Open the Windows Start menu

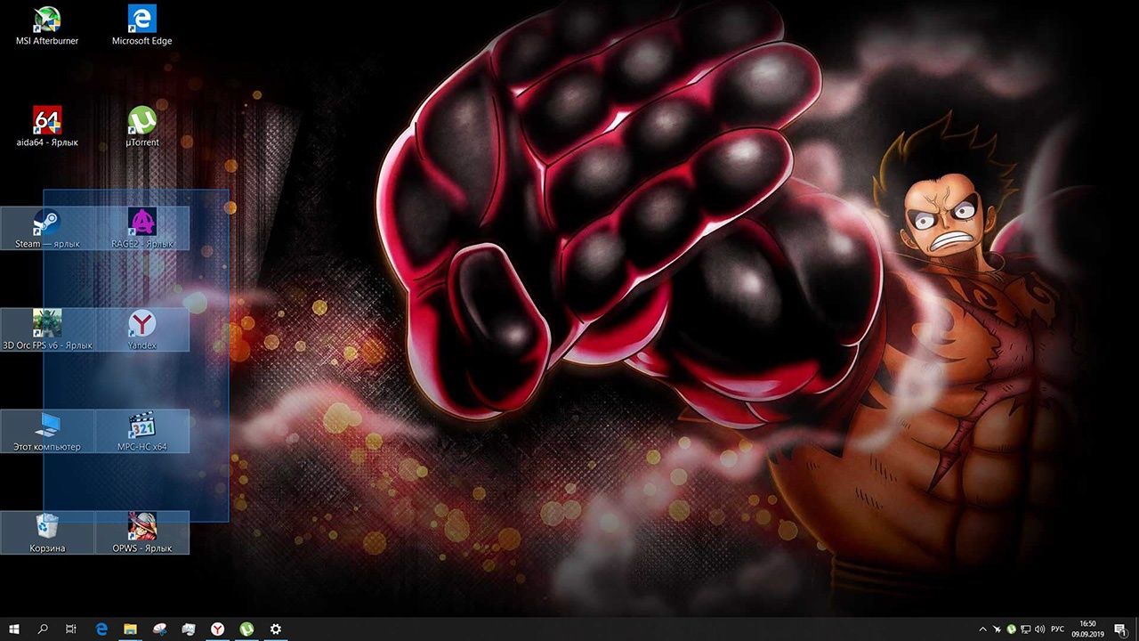pos(14,629)
